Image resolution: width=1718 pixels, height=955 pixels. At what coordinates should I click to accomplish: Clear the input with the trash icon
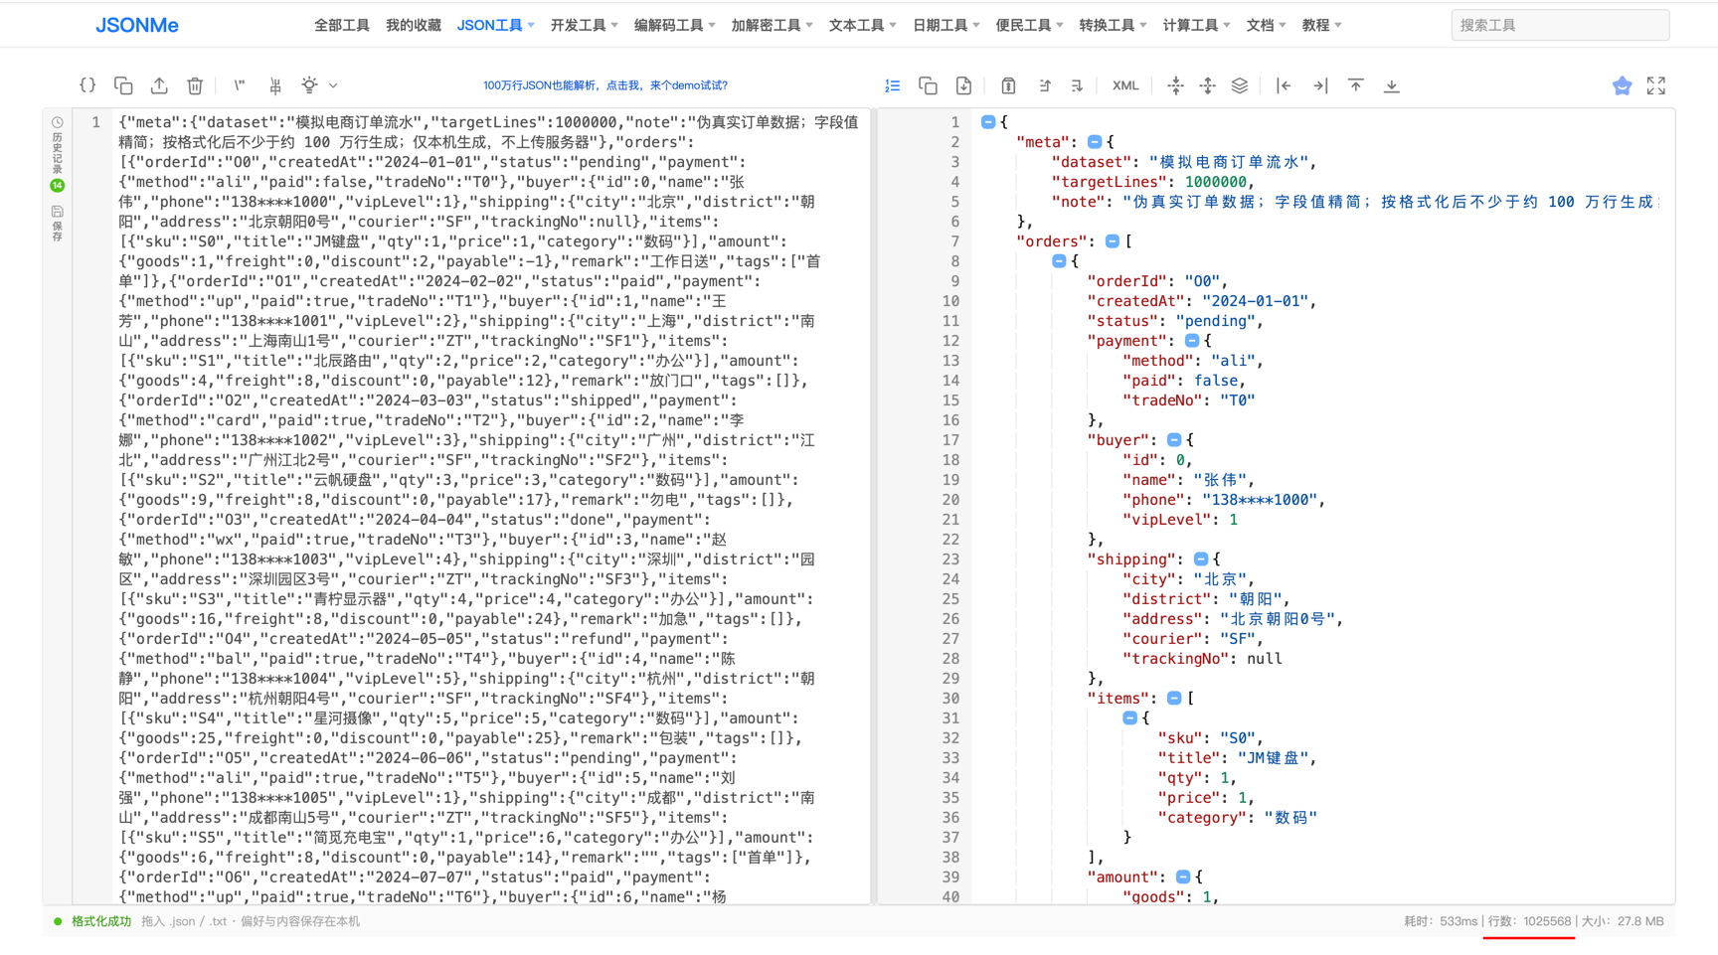[195, 85]
